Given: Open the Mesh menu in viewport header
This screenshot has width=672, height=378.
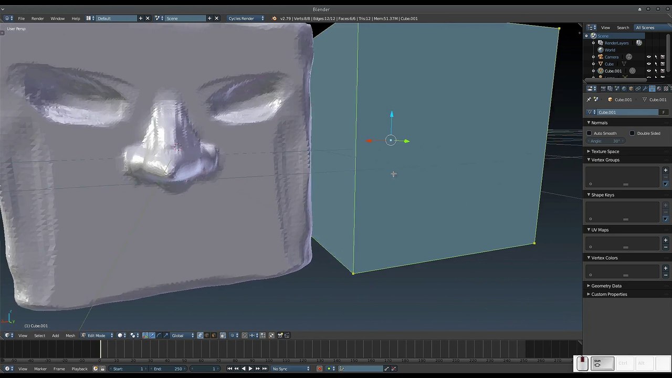Looking at the screenshot, I should 70,335.
